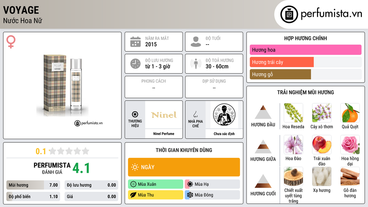Click the yellow 0.1 user rating
This screenshot has height=207, width=368.
pyautogui.click(x=41, y=151)
